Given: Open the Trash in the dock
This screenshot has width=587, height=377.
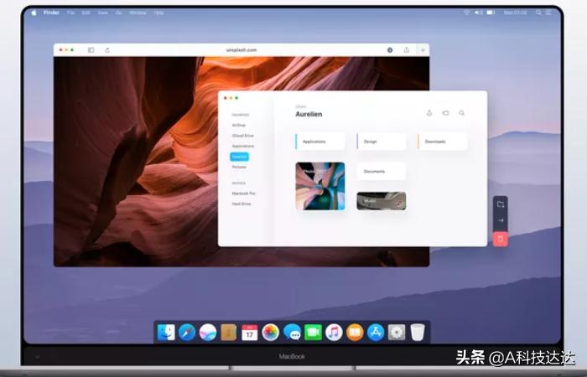Looking at the screenshot, I should point(418,332).
